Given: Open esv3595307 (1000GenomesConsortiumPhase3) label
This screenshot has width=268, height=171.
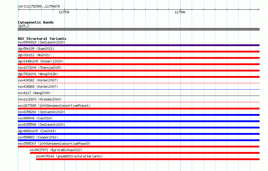Looking at the screenshot, I should click(x=54, y=144).
